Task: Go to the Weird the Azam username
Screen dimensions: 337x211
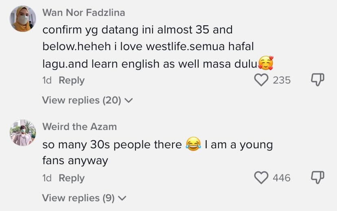Action: [79, 127]
